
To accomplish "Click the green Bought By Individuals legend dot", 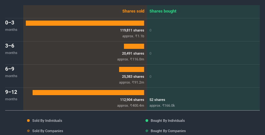I will (147, 121).
